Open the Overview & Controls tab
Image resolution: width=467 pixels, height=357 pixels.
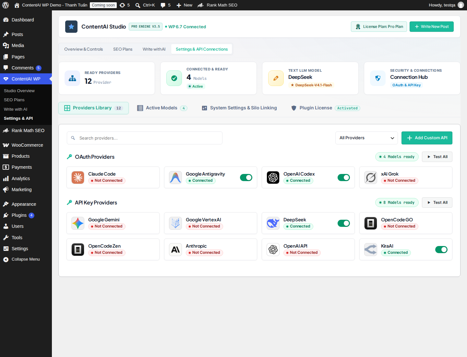click(84, 49)
